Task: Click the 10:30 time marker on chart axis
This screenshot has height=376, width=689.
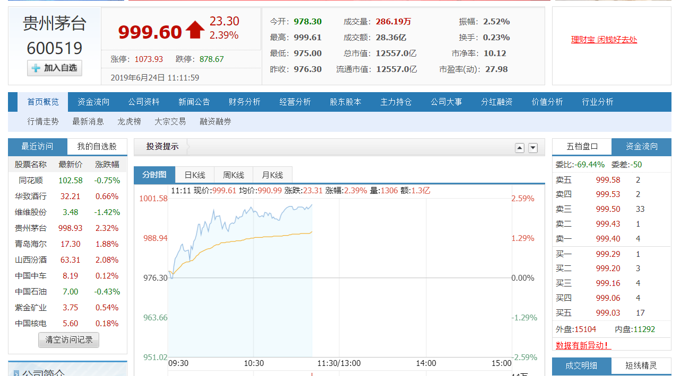Action: (x=254, y=363)
